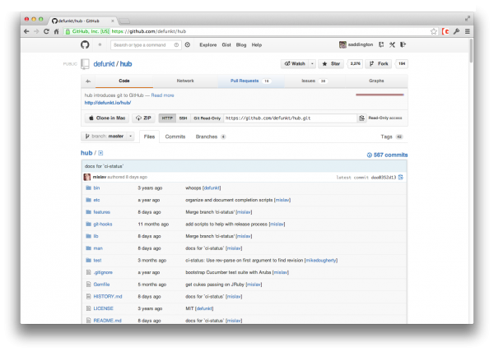Sign out using header logout icon

403,44
